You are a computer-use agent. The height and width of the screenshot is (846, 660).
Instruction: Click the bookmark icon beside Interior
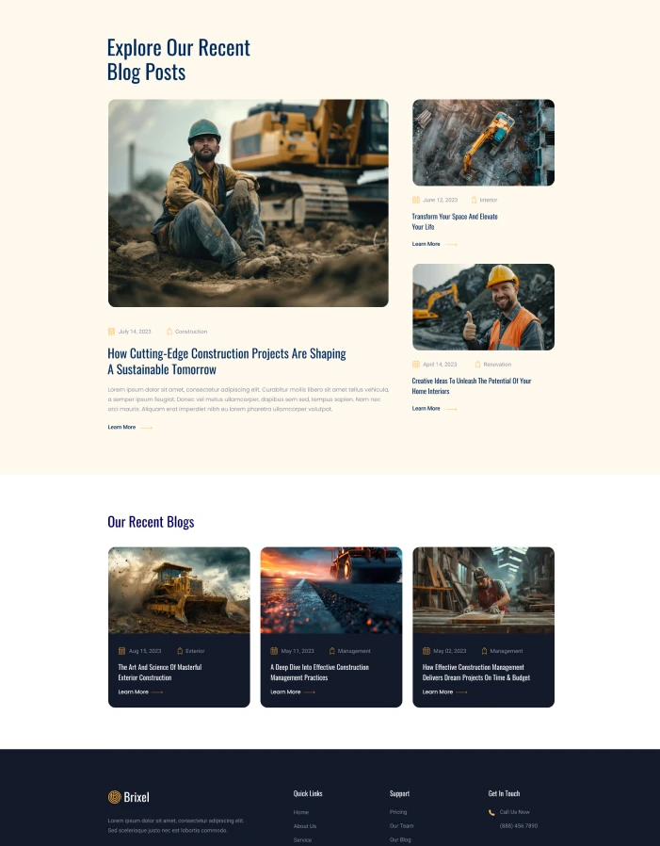click(x=474, y=200)
